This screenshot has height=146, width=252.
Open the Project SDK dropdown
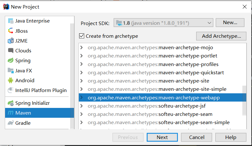tap(163, 23)
